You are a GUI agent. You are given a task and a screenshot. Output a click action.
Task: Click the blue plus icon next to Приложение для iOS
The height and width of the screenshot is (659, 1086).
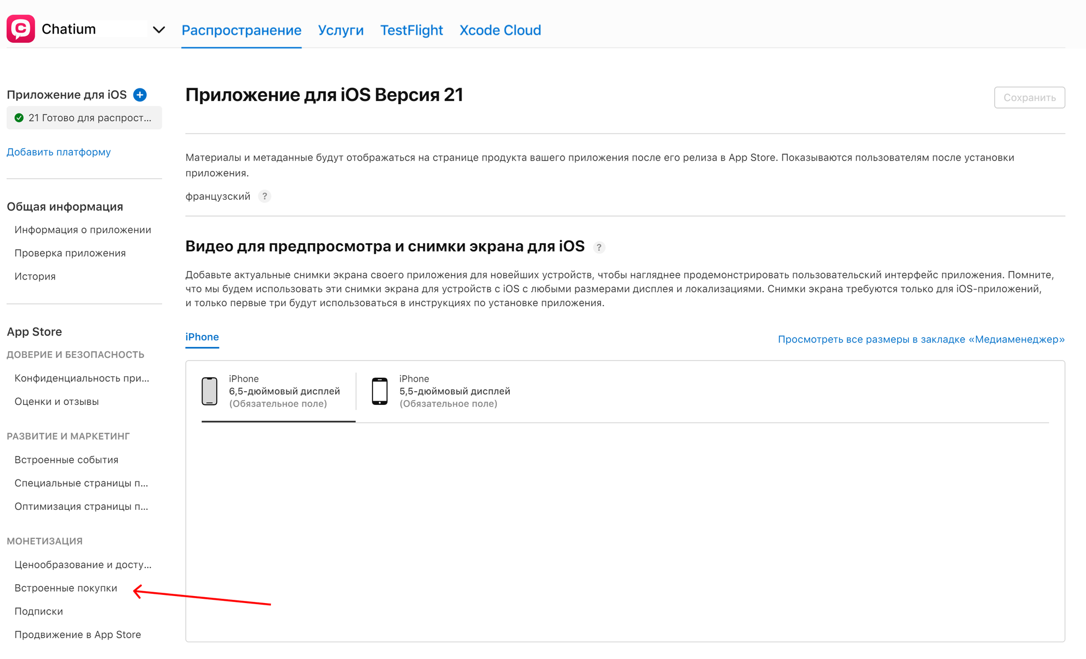[x=140, y=95]
